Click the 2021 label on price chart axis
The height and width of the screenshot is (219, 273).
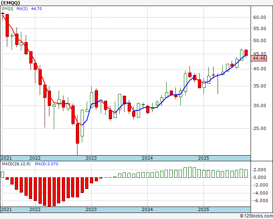[6, 158]
